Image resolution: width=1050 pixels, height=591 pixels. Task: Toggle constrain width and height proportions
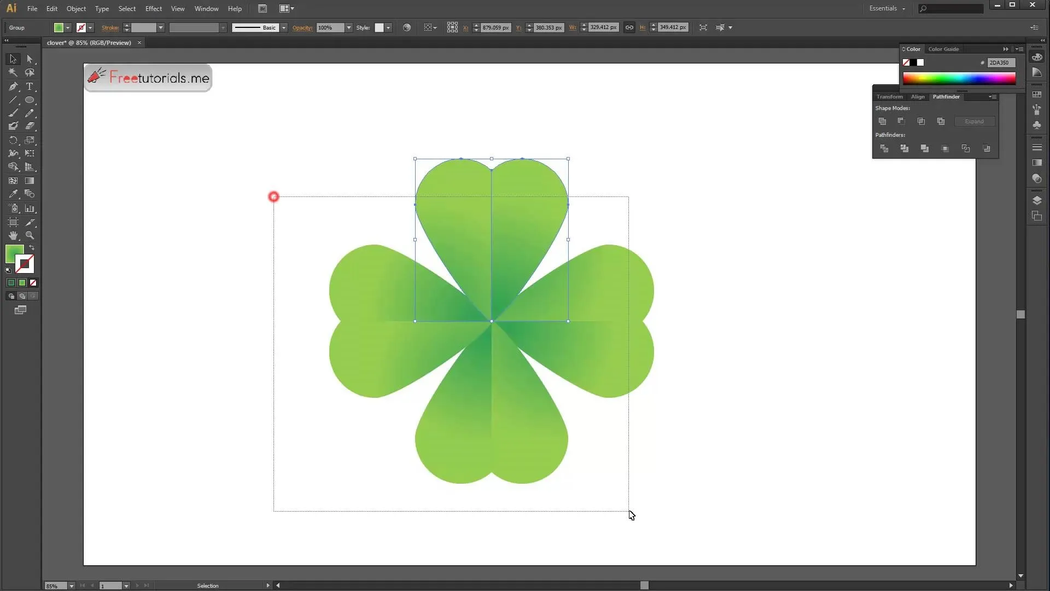click(x=629, y=27)
